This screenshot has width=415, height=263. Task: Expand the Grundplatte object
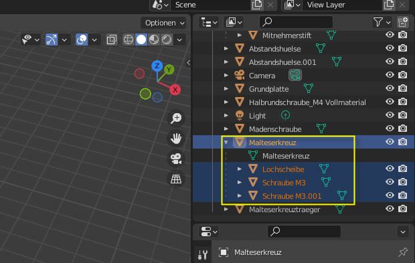click(226, 88)
